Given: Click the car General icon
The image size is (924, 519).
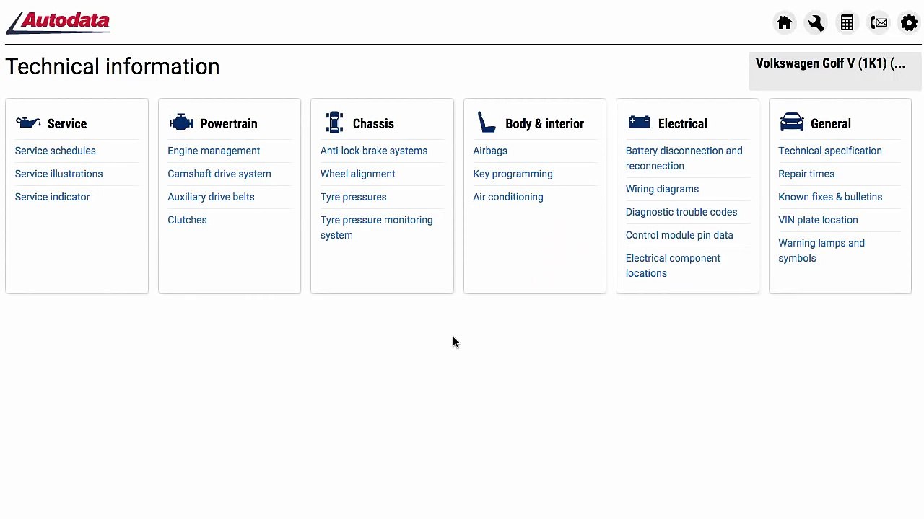Looking at the screenshot, I should (792, 123).
